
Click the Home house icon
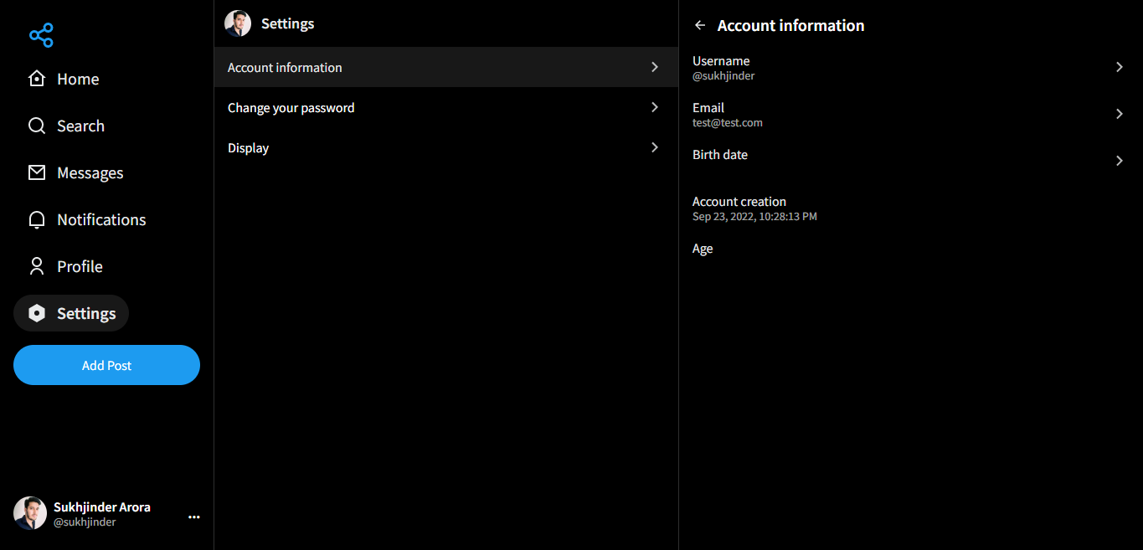tap(37, 79)
